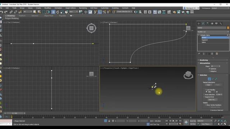Open the Modifier List dropdown
Image resolution: width=230 pixels, height=129 pixels.
213,32
